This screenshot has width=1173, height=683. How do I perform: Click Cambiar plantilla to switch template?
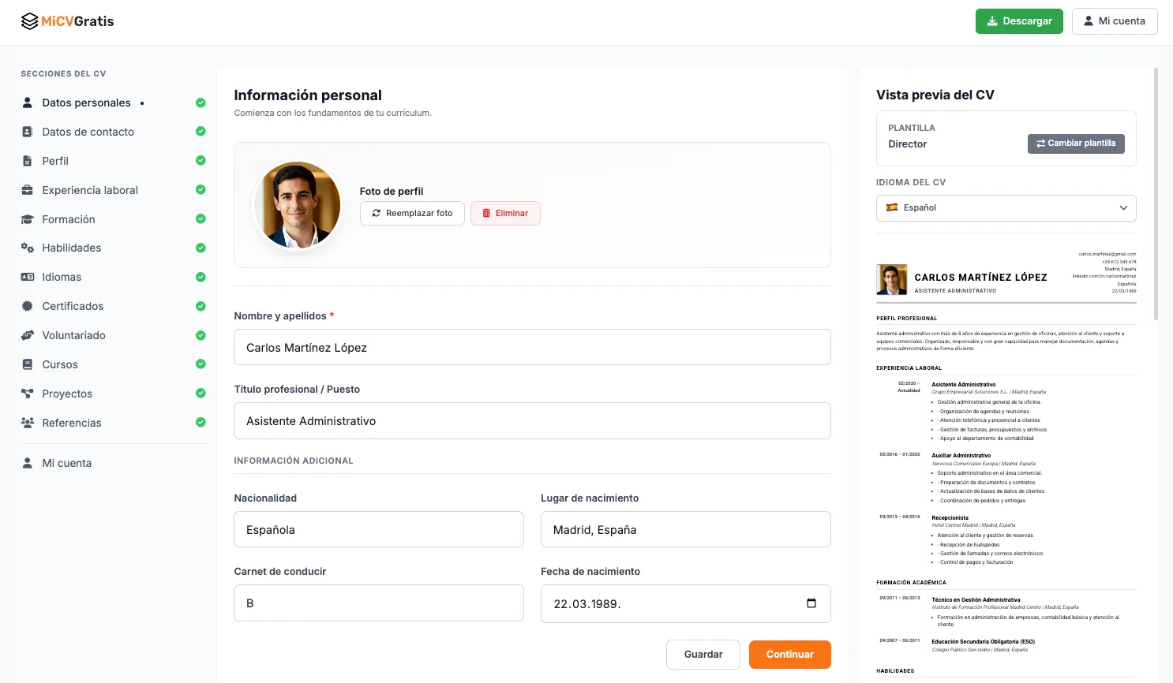click(1075, 144)
